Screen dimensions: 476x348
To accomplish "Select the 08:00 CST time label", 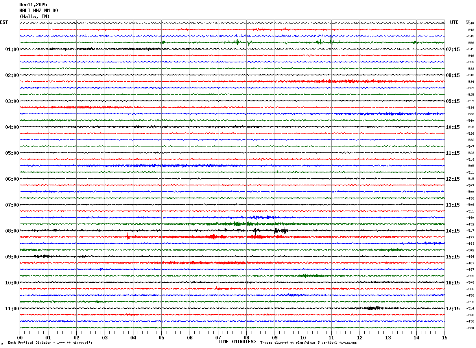I will (12, 231).
